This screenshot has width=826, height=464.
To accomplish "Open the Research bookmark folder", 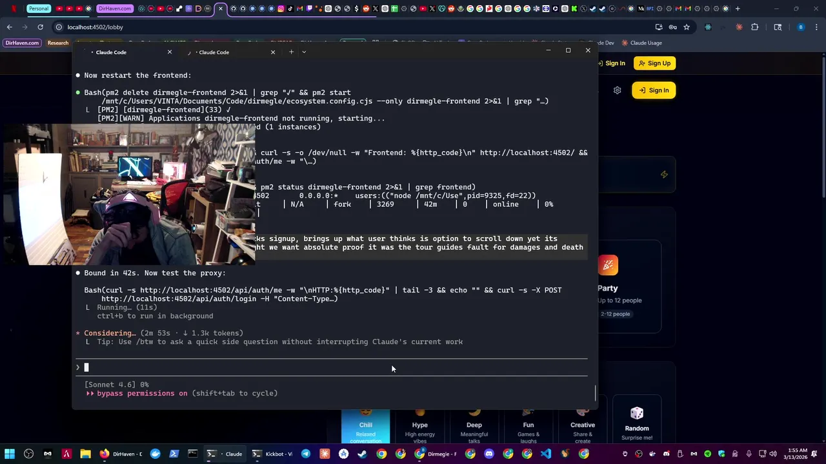I will point(58,43).
